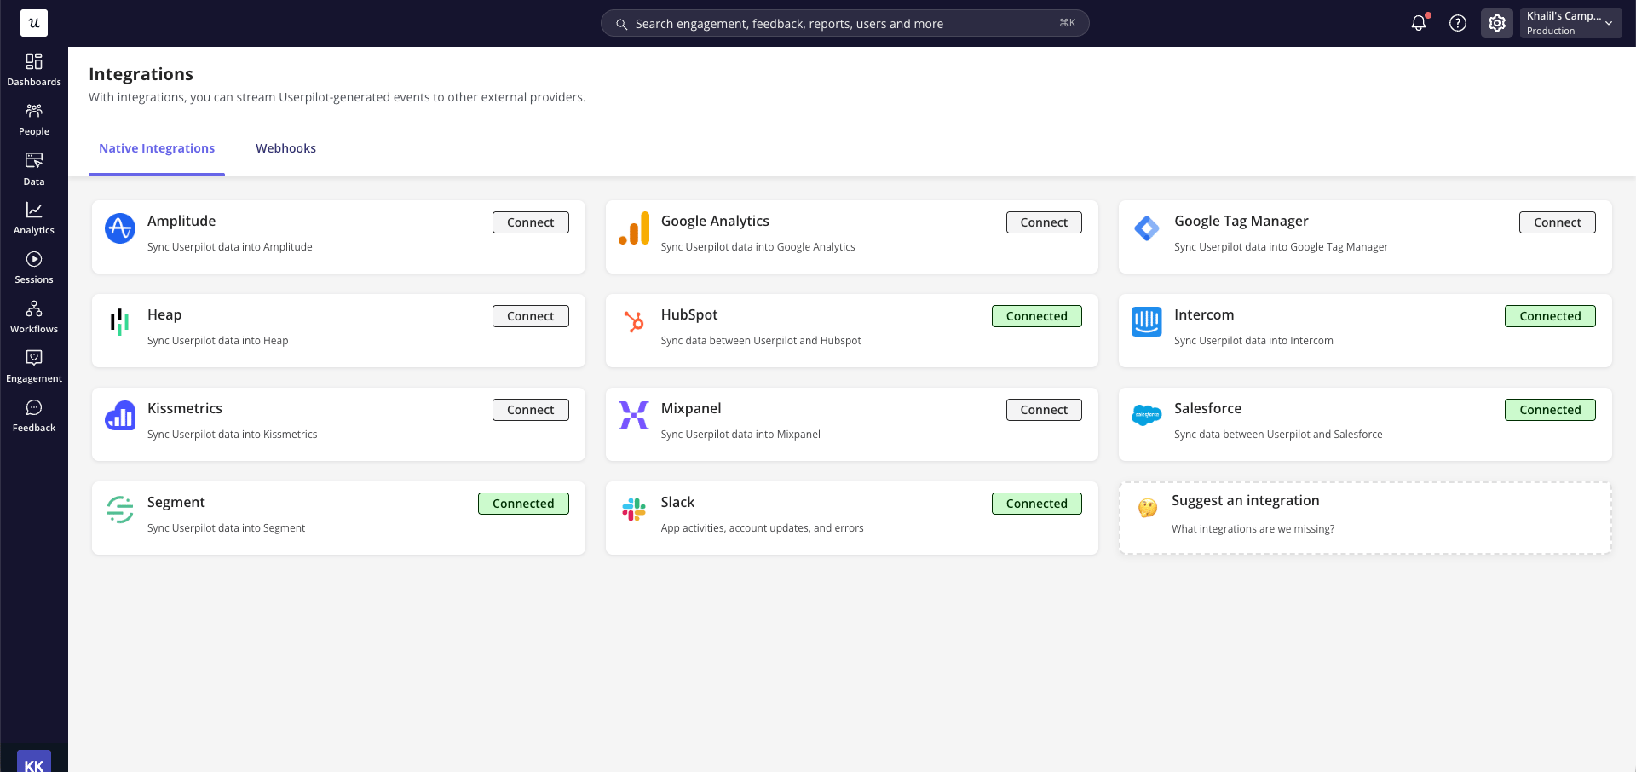Screen dimensions: 1636x772
Task: Open the Engagement sidebar section
Action: (34, 366)
